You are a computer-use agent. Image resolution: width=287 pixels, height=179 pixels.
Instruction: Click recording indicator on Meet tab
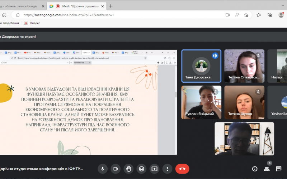58,6
